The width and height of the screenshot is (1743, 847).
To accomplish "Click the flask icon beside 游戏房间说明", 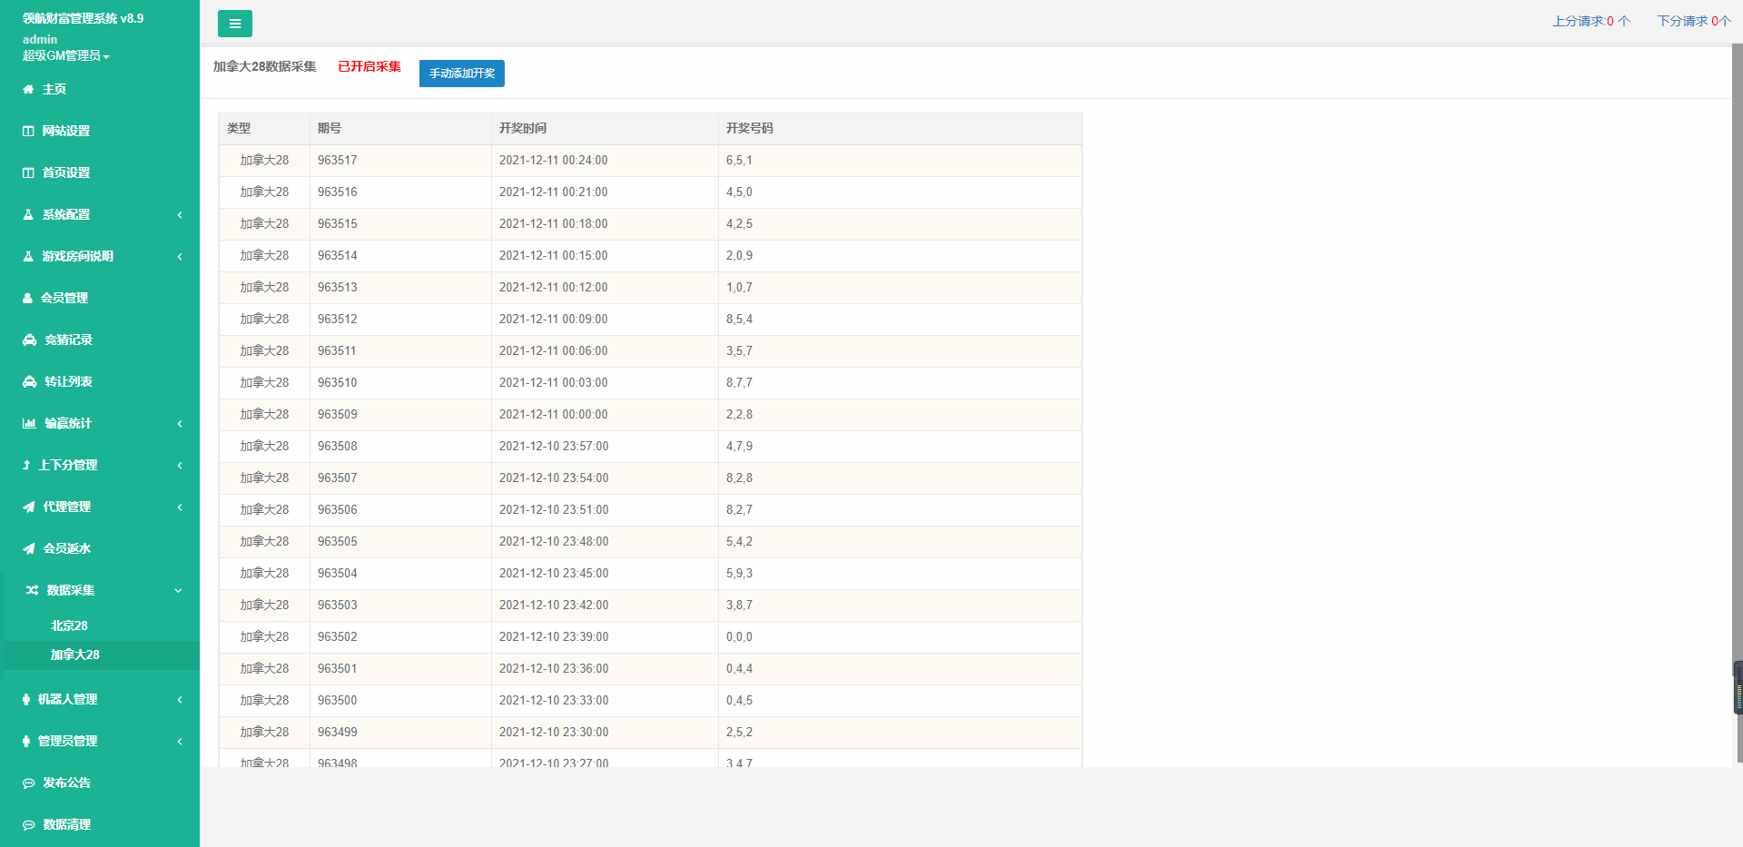I will [28, 256].
